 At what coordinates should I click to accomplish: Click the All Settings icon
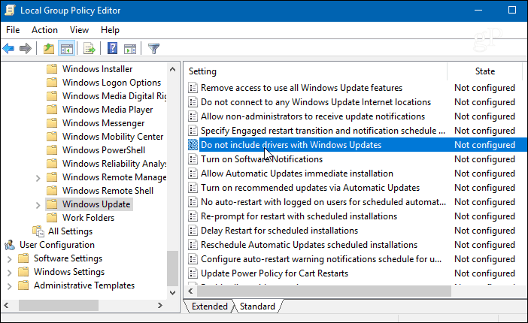click(38, 231)
